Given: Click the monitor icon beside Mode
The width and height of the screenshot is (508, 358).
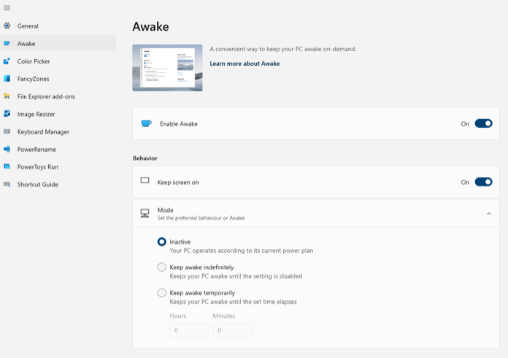Looking at the screenshot, I should [145, 213].
